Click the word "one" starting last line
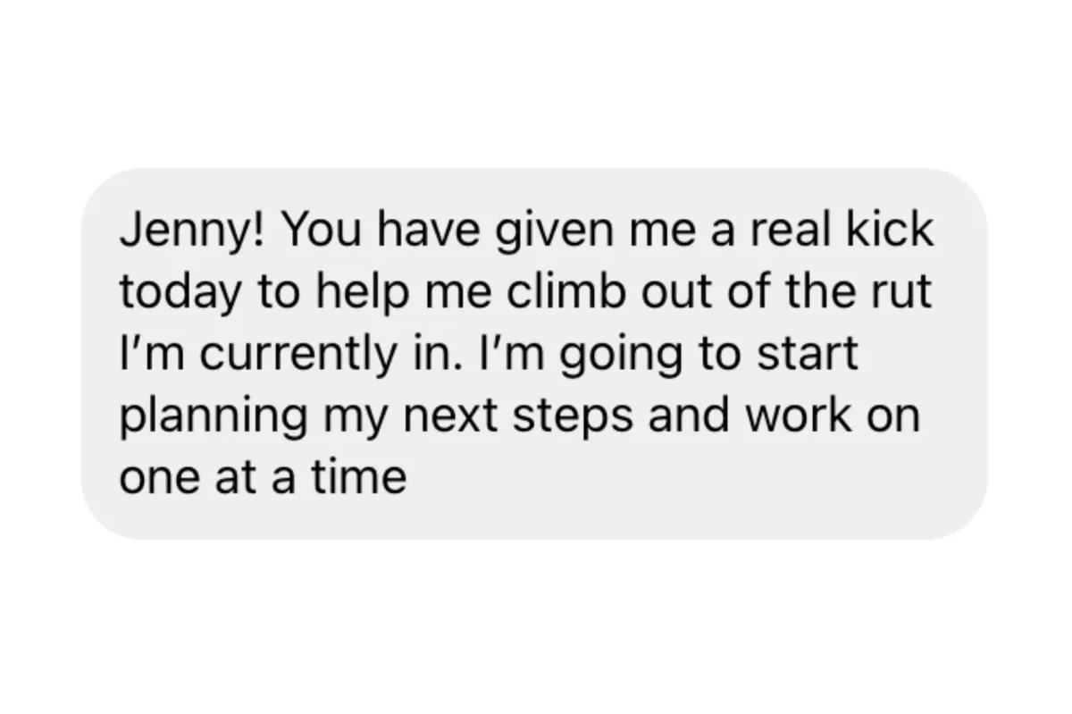 point(151,481)
